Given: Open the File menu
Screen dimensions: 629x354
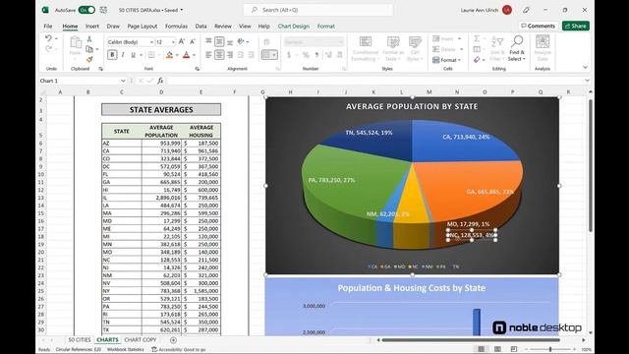Looking at the screenshot, I should pyautogui.click(x=48, y=27).
